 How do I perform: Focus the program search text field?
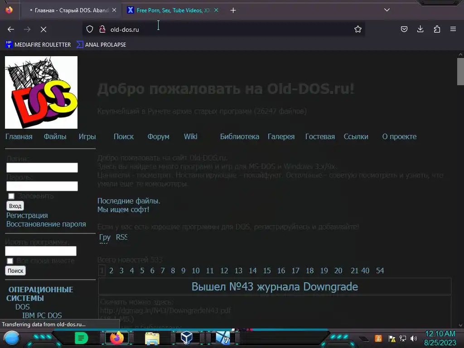[41, 251]
